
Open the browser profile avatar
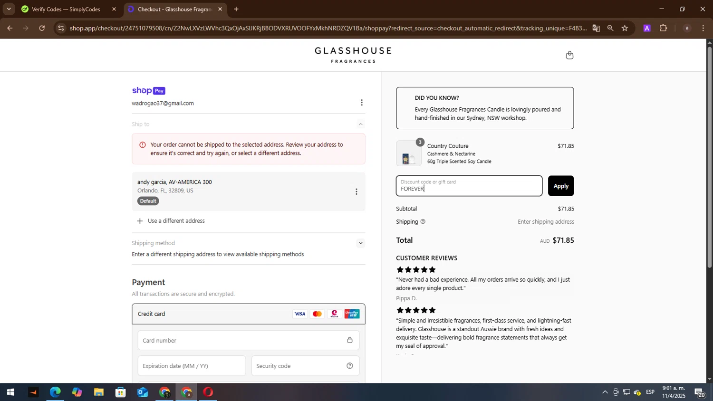[687, 29]
